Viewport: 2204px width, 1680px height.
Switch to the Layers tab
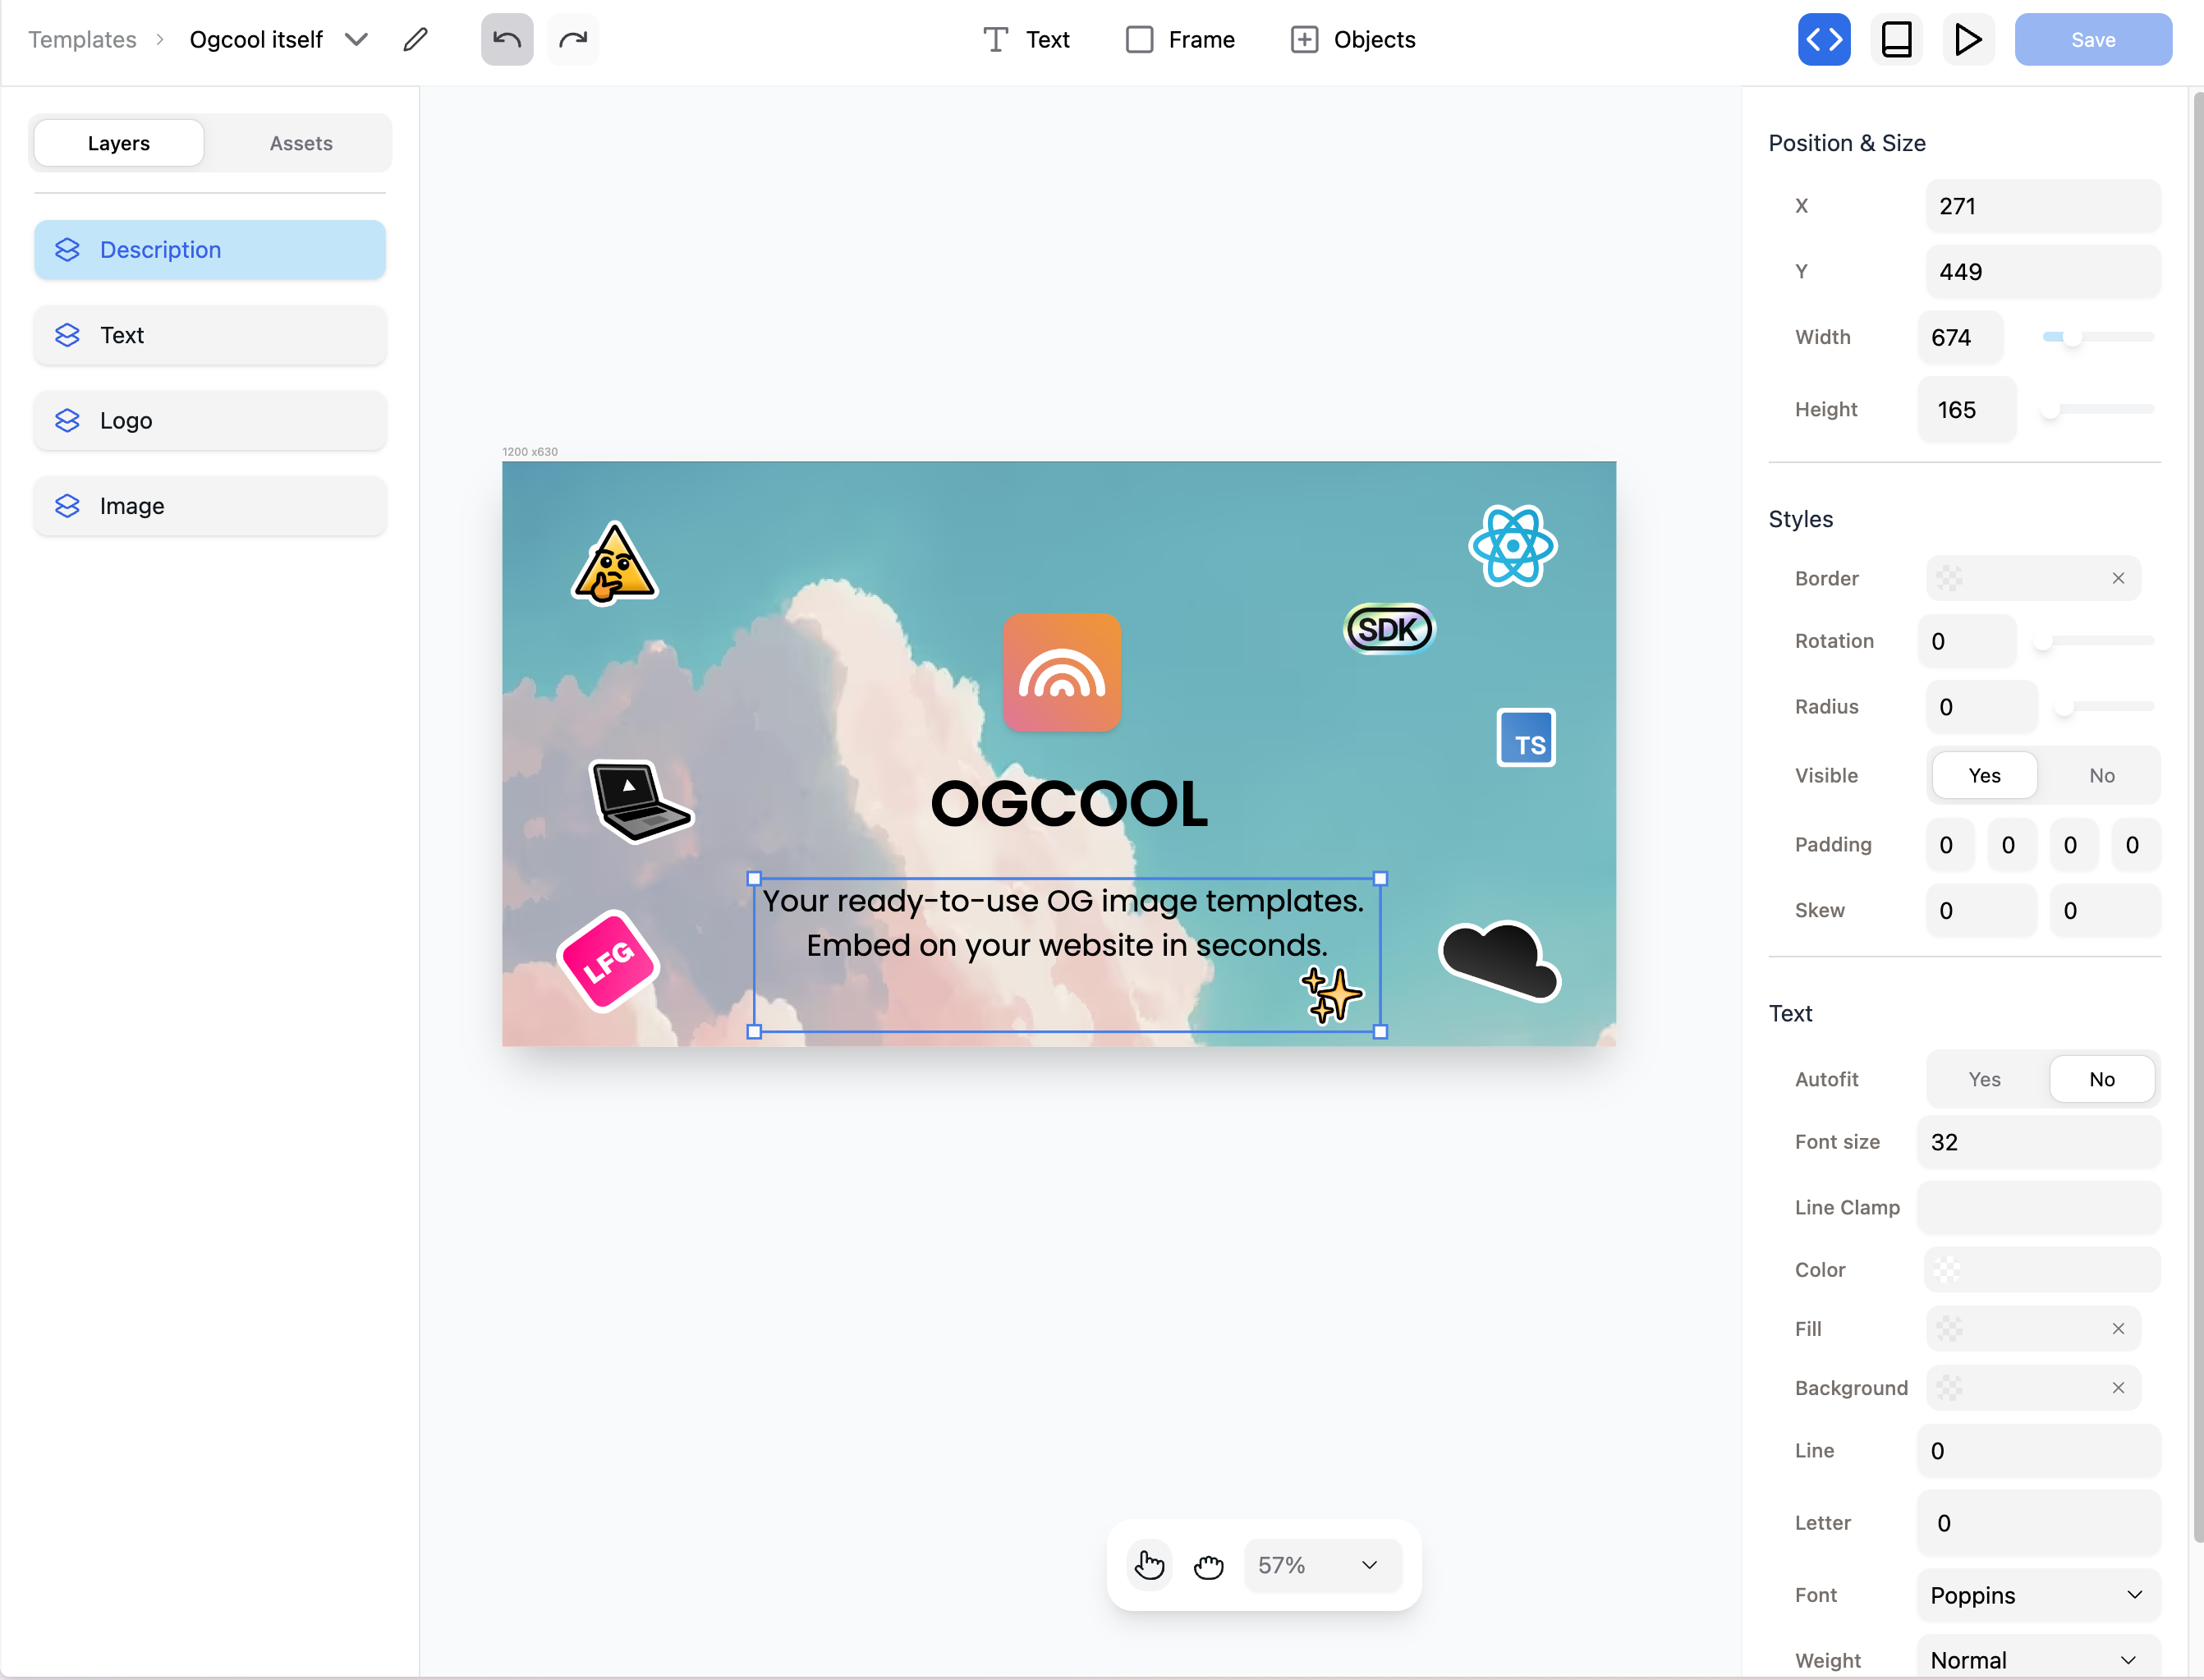[119, 143]
